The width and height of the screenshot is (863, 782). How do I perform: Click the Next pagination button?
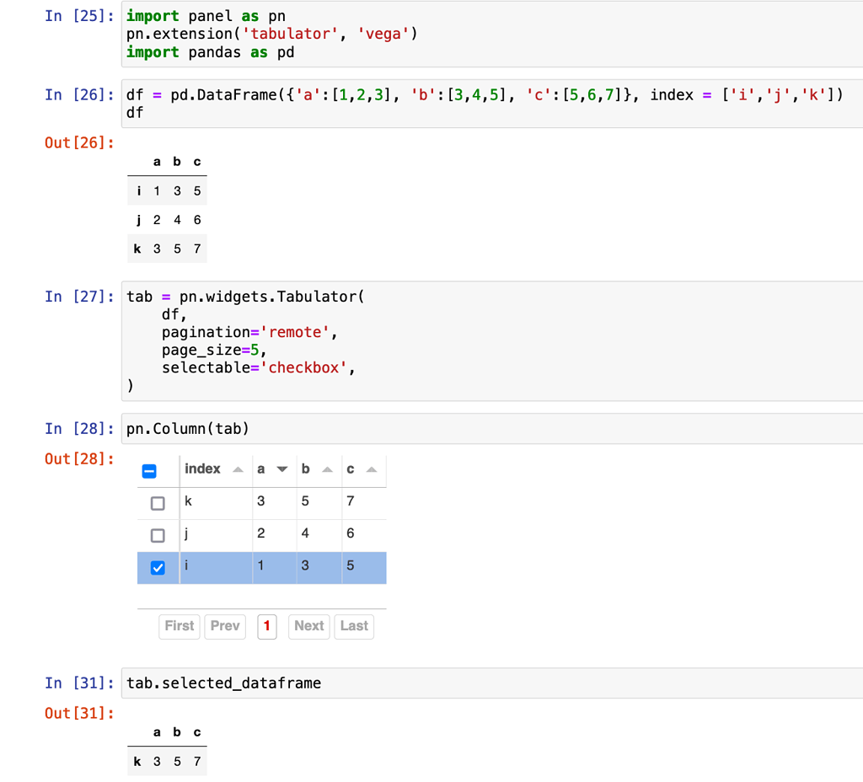(308, 626)
